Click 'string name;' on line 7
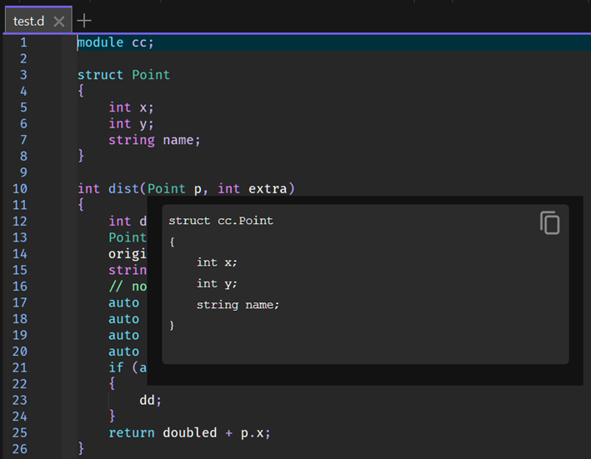The width and height of the screenshot is (591, 459). point(154,140)
